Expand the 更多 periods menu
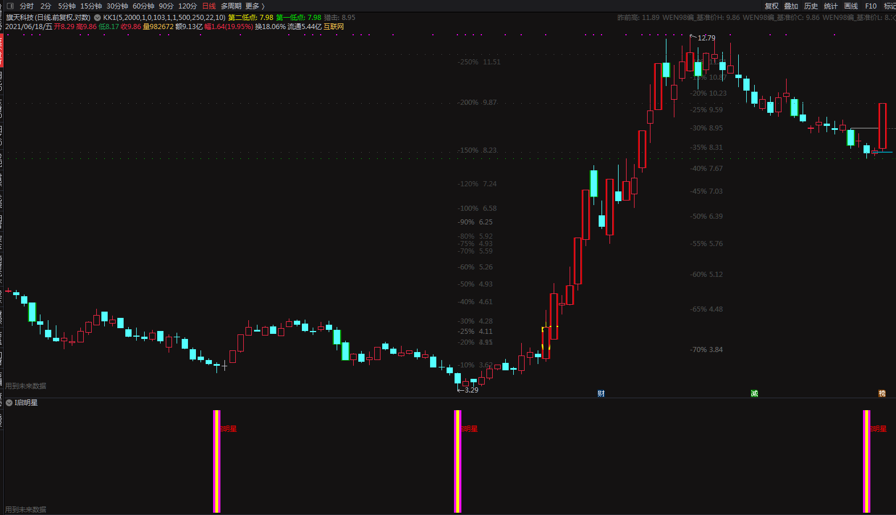Viewport: 896px width, 515px height. tap(255, 6)
